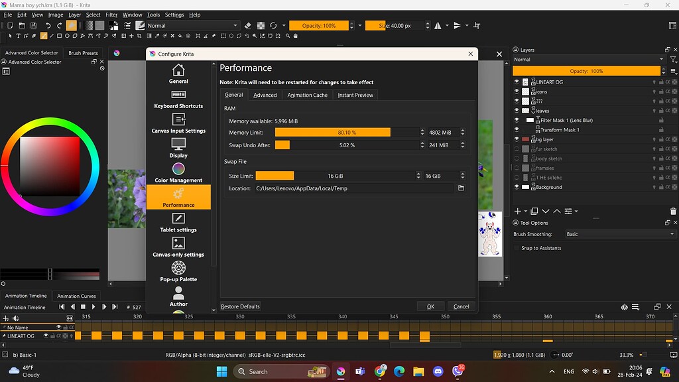
Task: Select the Zoom tool in toolbox
Action: [288, 36]
